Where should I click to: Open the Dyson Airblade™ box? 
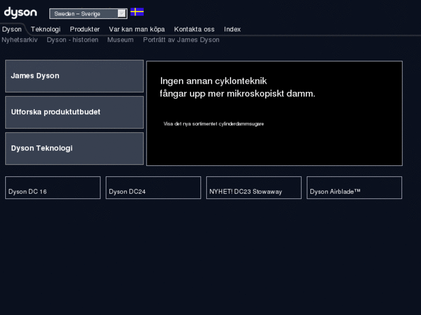coord(354,188)
